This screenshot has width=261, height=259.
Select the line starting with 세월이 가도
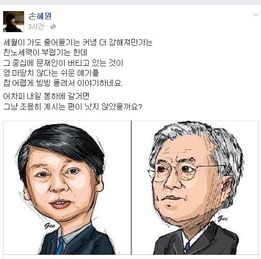tap(78, 43)
